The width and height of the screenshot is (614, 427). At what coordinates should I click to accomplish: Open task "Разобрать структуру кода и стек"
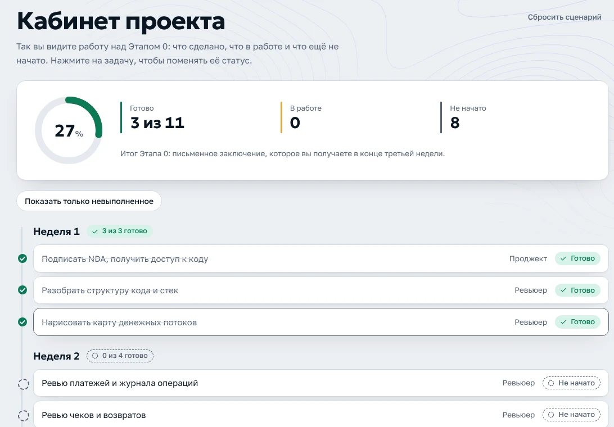320,290
